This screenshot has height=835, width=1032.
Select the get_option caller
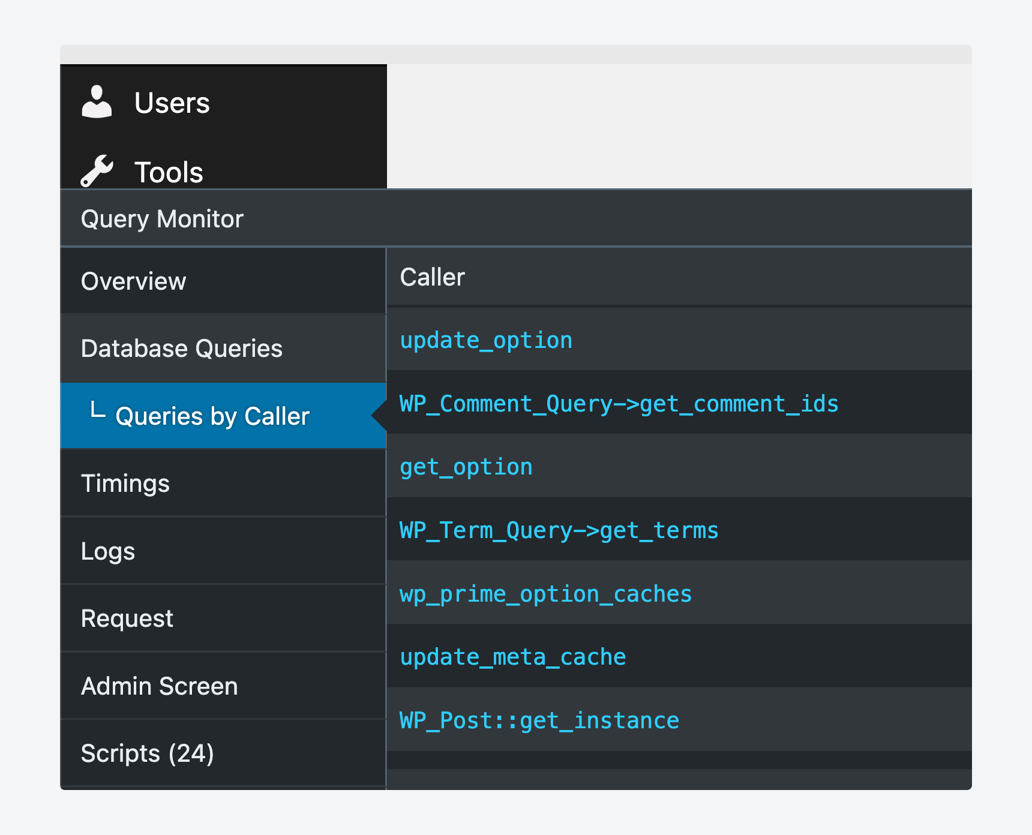pyautogui.click(x=466, y=467)
